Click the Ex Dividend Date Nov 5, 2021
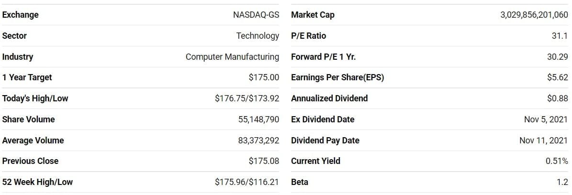 click(x=546, y=119)
